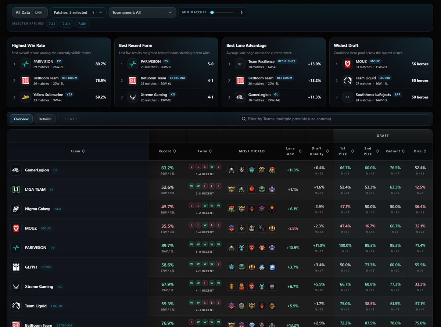Click the 100.0% 1st Pick value for PARIVISION
Screen dimensions: 441x327
345,245
